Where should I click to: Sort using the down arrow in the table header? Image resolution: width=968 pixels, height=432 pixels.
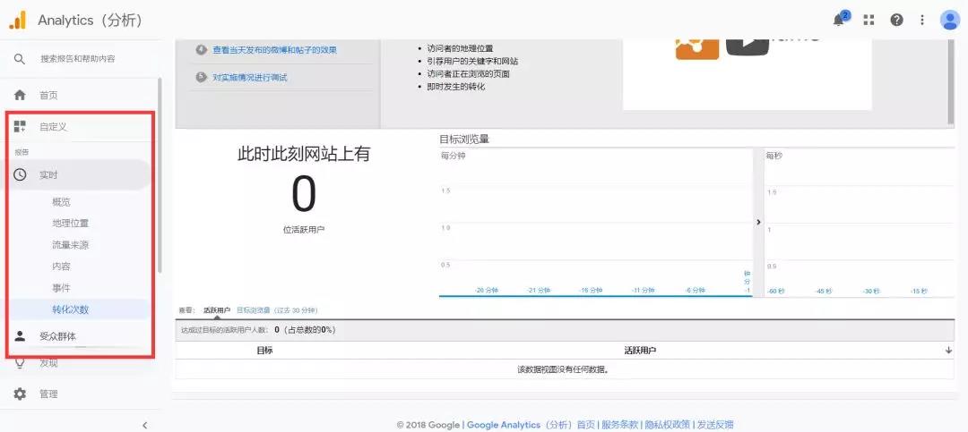948,350
